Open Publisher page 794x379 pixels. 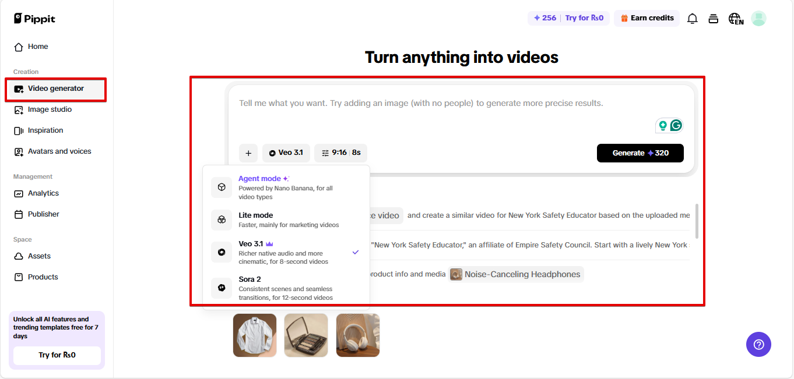[44, 214]
